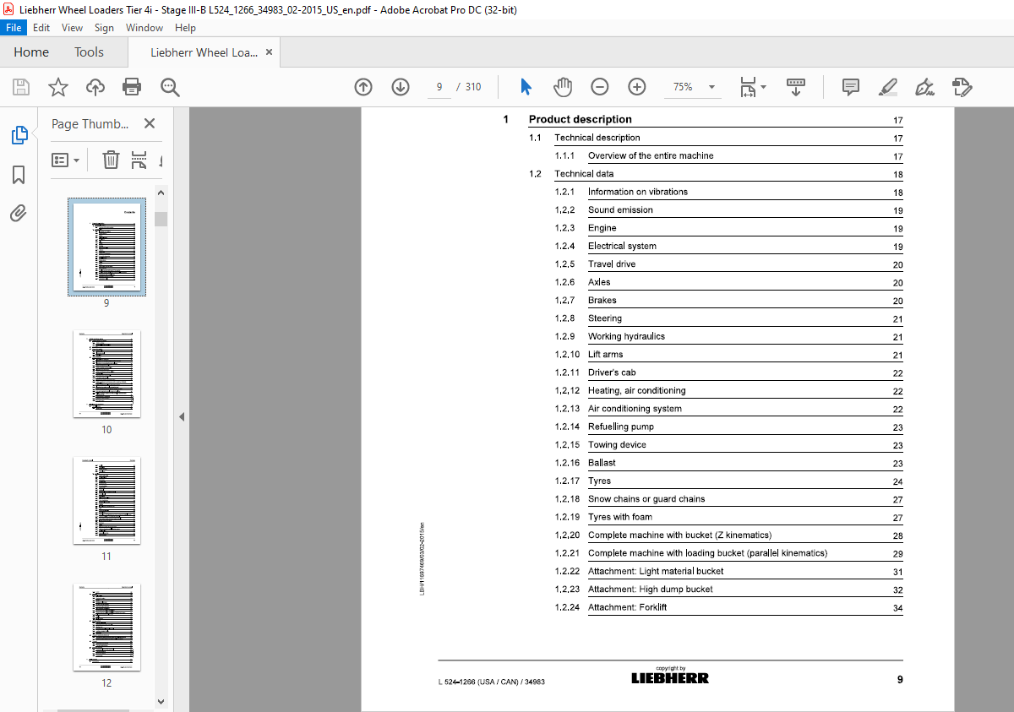Open the File menu
This screenshot has height=712, width=1014.
pos(15,28)
